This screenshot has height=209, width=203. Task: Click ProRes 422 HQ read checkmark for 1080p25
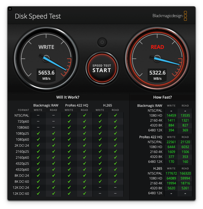click(x=85, y=133)
